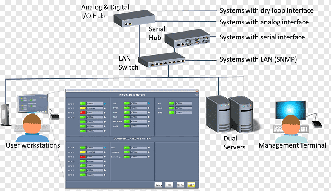Click the red ALARM indicator for NAVAIDS SITE C
The image size is (331, 191).
tap(82, 113)
